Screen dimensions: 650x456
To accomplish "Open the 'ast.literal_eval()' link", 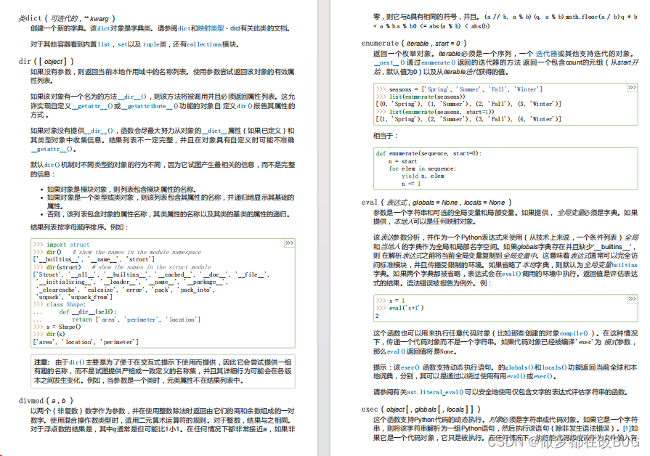I will [x=435, y=392].
